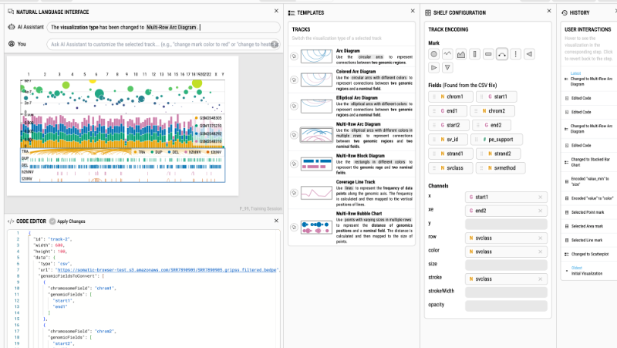617x348 pixels.
Task: Select the chrom2 field chip
Action: point(492,111)
